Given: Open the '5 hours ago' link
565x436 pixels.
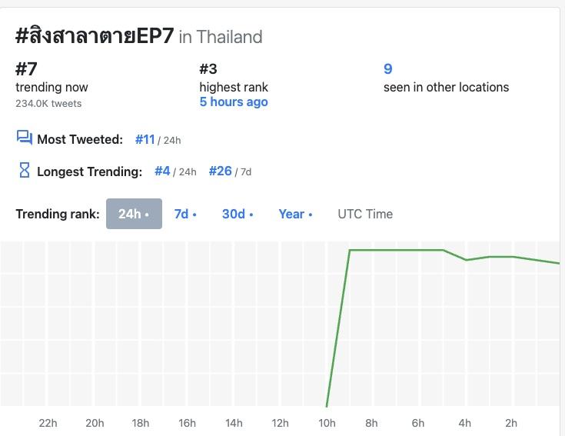Looking at the screenshot, I should 234,102.
